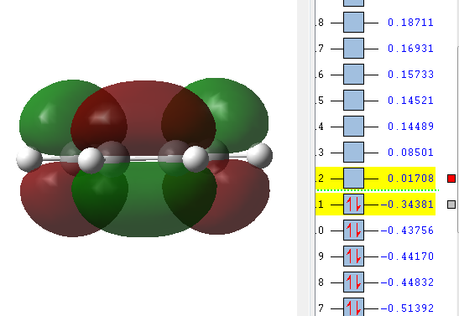Click the energy value -0.44170
The width and height of the screenshot is (459, 316).
[x=407, y=256]
